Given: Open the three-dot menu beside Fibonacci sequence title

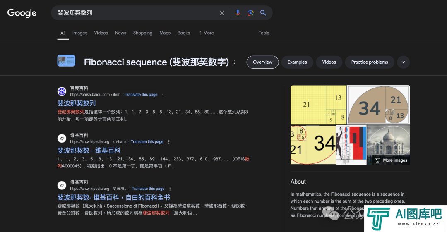Looking at the screenshot, I should [x=234, y=62].
